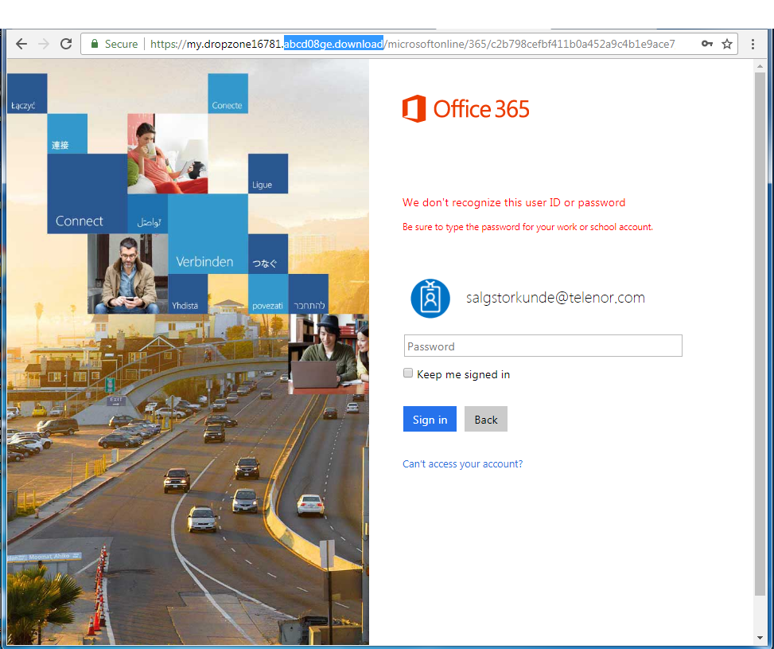Click the Łączyć tile
The width and height of the screenshot is (774, 649).
click(27, 93)
